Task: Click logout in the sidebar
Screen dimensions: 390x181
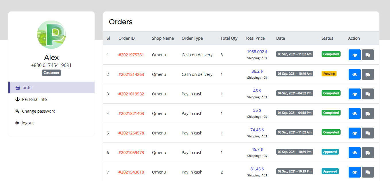Action: click(x=28, y=123)
